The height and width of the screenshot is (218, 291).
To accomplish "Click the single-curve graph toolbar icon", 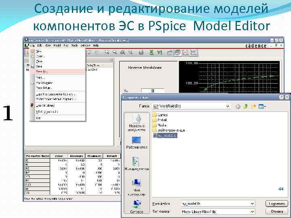I will pyautogui.click(x=185, y=52).
